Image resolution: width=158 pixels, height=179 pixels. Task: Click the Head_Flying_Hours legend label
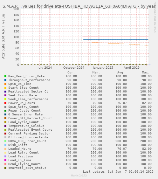click(x=24, y=164)
